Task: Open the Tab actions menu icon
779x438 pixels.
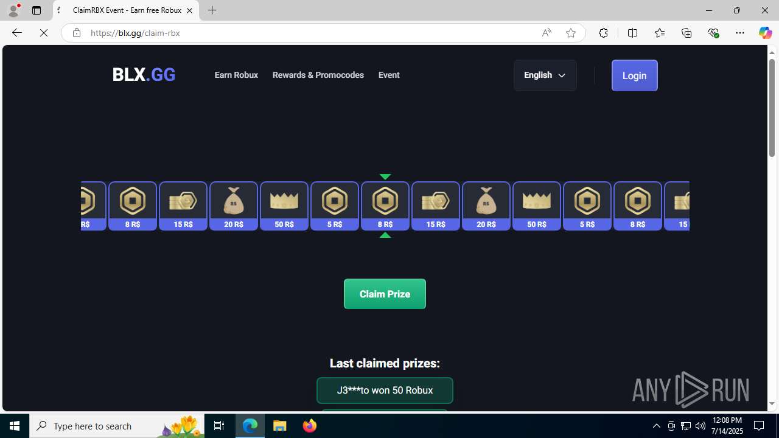Action: coord(37,10)
